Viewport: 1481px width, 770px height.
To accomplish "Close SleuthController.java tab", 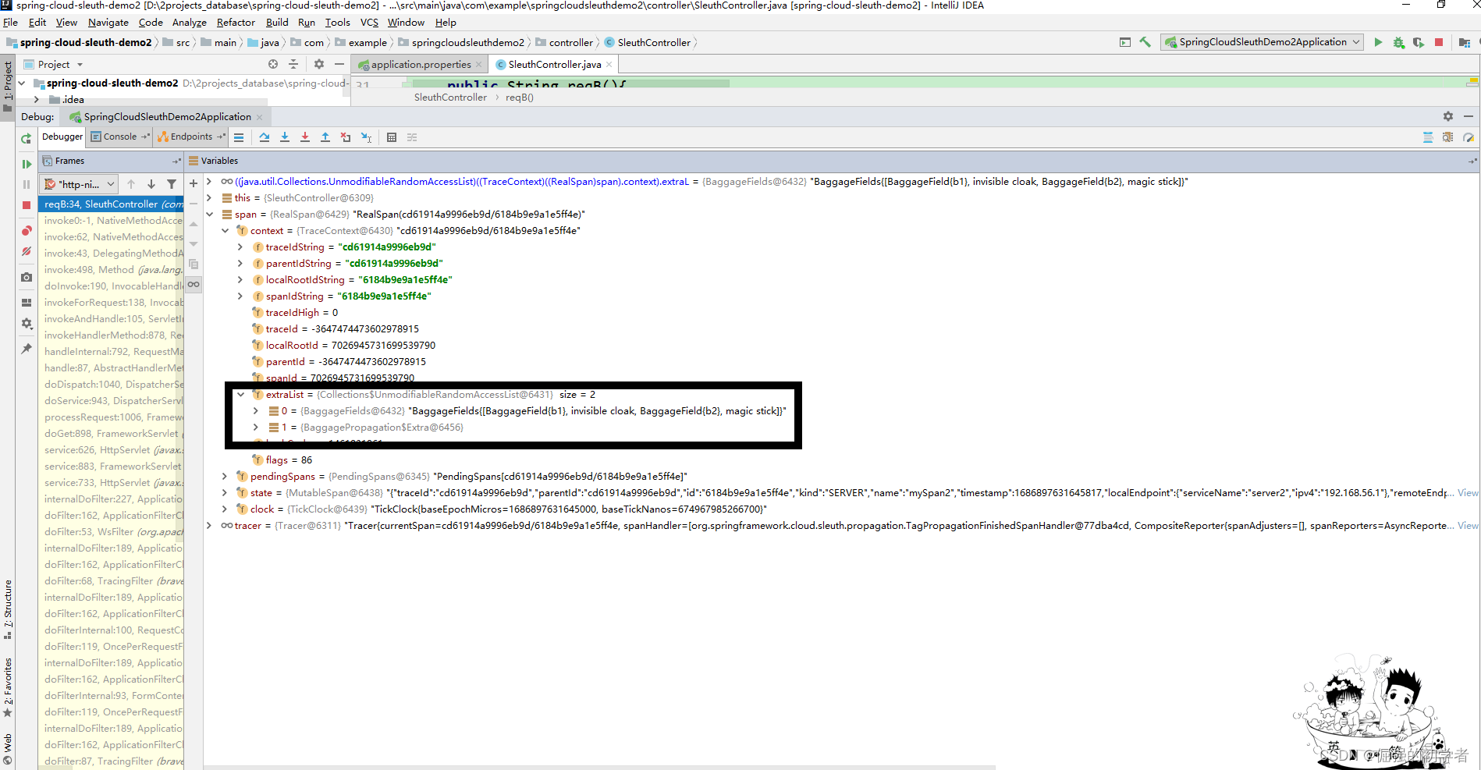I will pyautogui.click(x=609, y=64).
